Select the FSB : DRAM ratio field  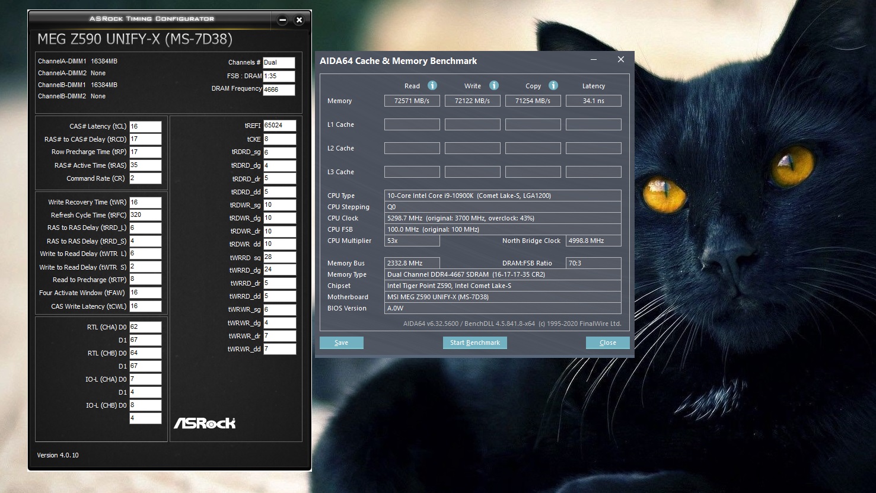click(x=279, y=76)
